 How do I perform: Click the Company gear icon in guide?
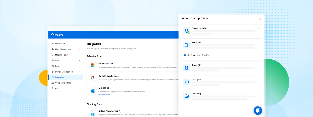click(x=187, y=31)
